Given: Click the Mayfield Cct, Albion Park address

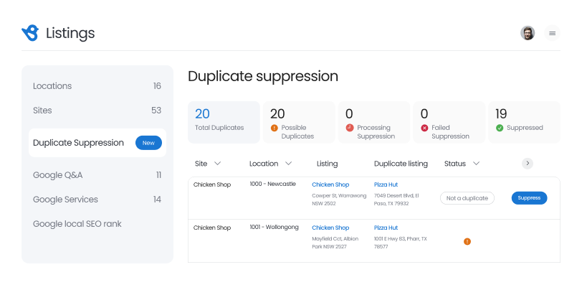Looking at the screenshot, I should [335, 243].
